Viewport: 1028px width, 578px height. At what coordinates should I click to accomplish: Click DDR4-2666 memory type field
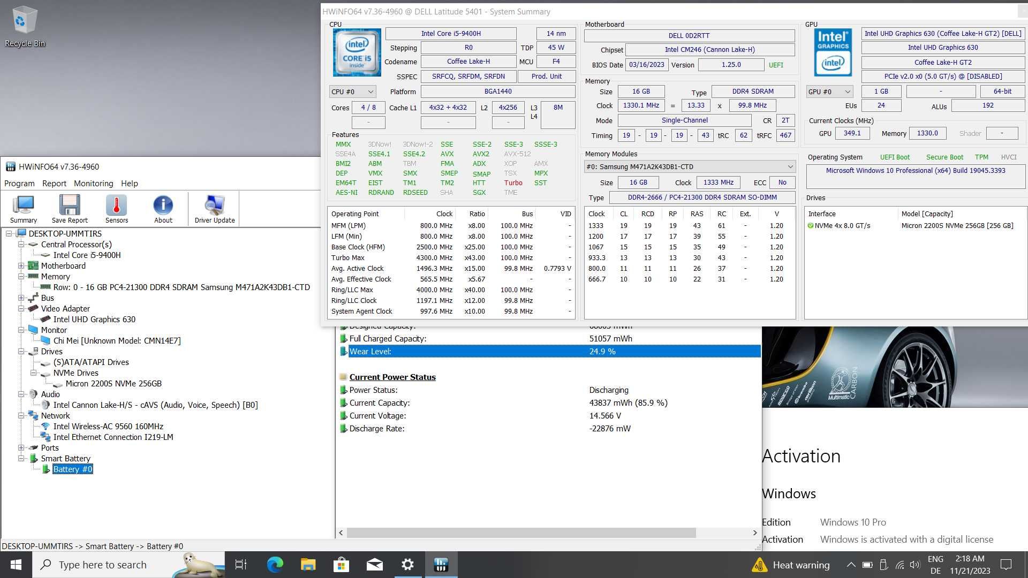(x=702, y=197)
